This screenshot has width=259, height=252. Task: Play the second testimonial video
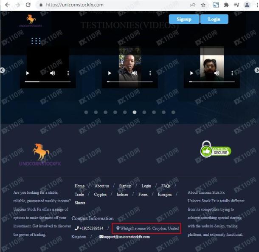[x=110, y=73]
